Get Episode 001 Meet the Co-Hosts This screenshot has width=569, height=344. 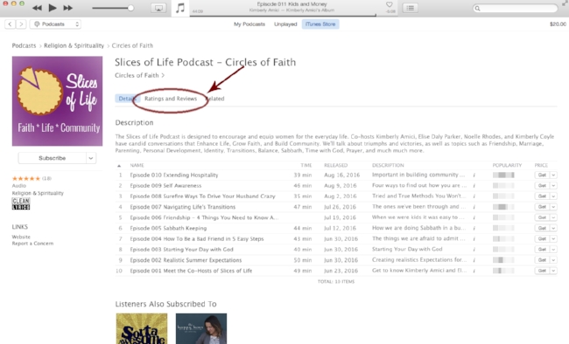(542, 271)
